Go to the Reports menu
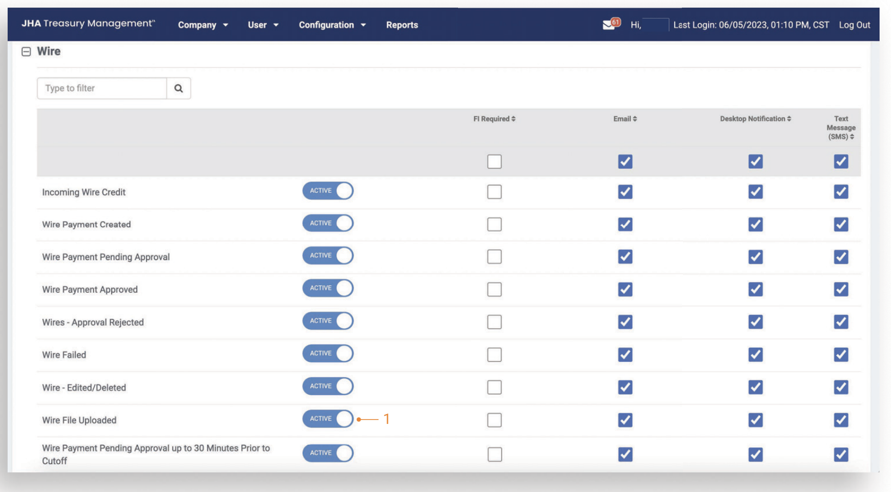Screen dimensions: 891x492 point(402,25)
